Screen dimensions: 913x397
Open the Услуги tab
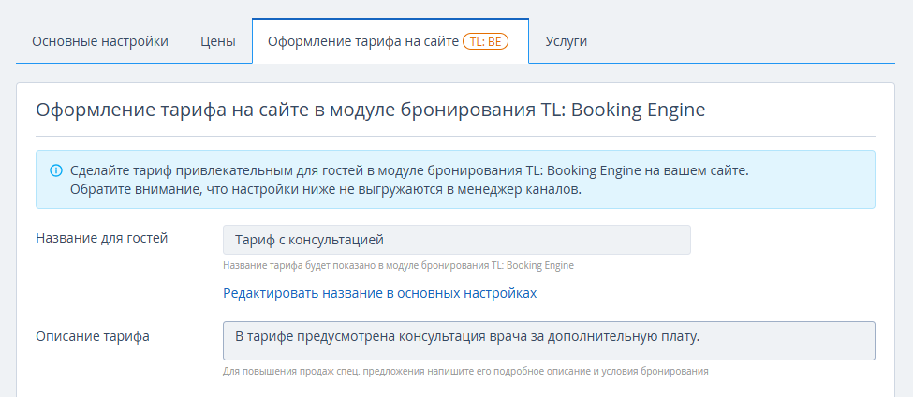pyautogui.click(x=566, y=42)
